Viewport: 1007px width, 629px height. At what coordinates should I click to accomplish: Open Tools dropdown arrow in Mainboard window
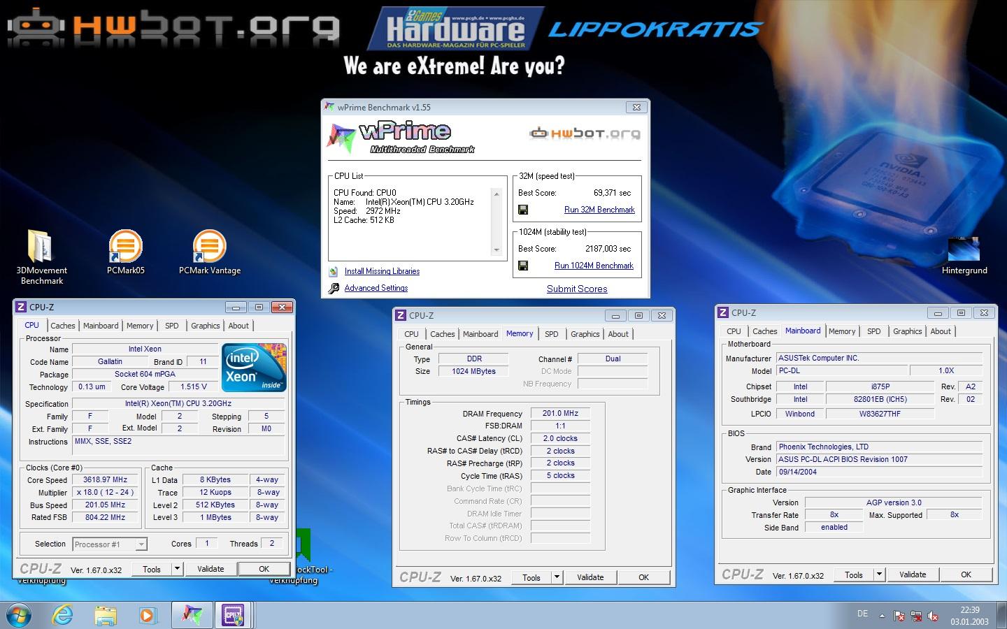click(879, 574)
